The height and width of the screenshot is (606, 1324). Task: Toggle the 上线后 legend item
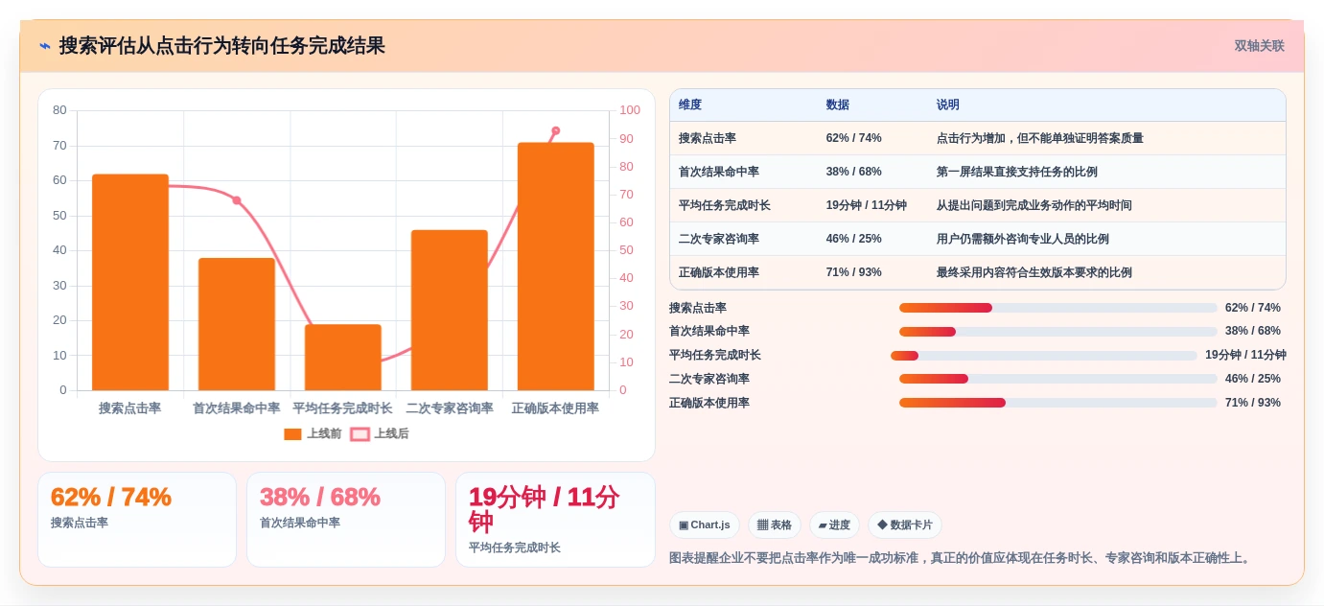[380, 434]
